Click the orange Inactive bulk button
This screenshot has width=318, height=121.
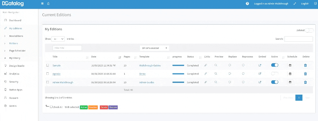pos(93,107)
